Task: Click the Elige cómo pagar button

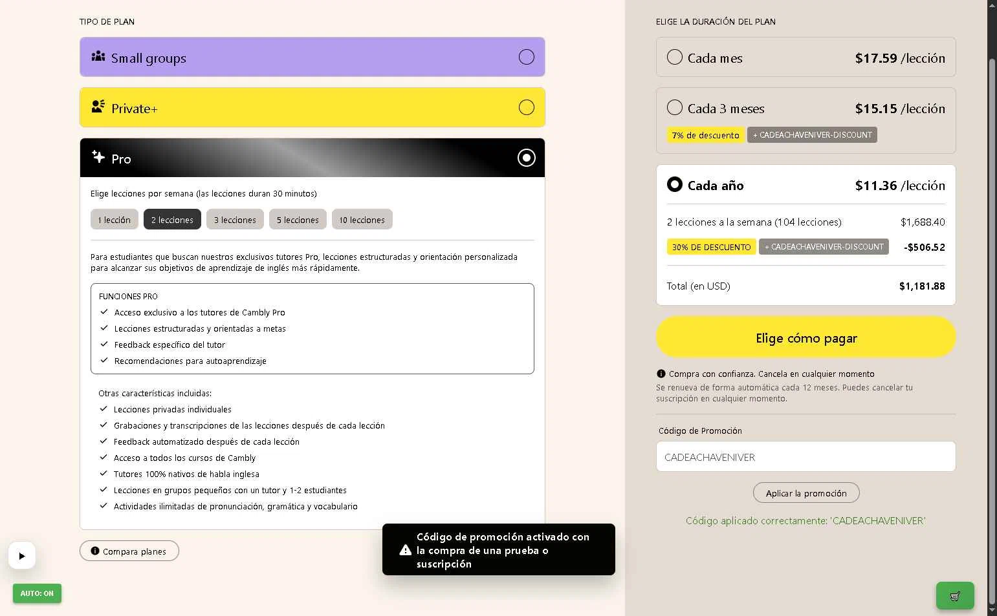Action: pos(805,337)
